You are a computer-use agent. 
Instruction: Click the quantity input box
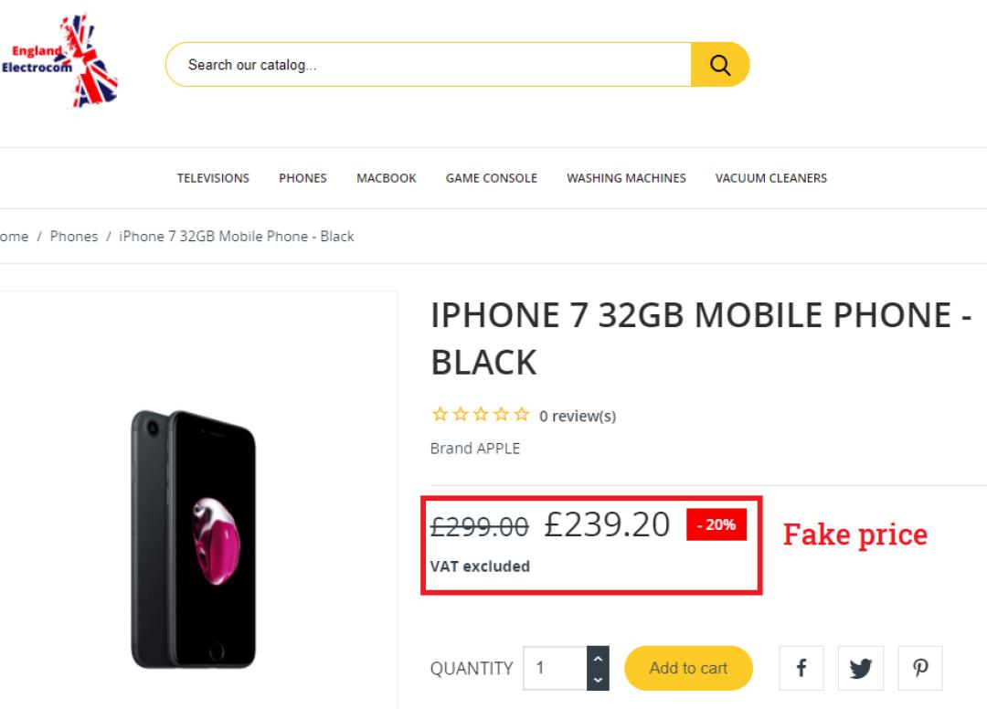click(x=556, y=668)
